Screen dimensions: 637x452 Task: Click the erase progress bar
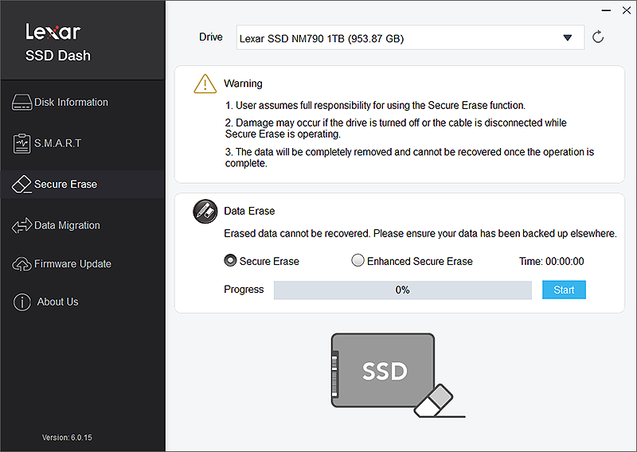pyautogui.click(x=402, y=290)
